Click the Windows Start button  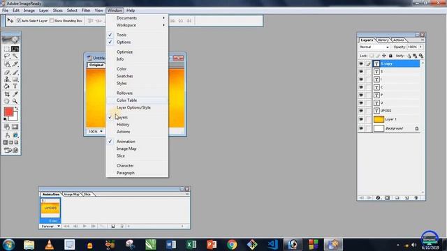8,245
